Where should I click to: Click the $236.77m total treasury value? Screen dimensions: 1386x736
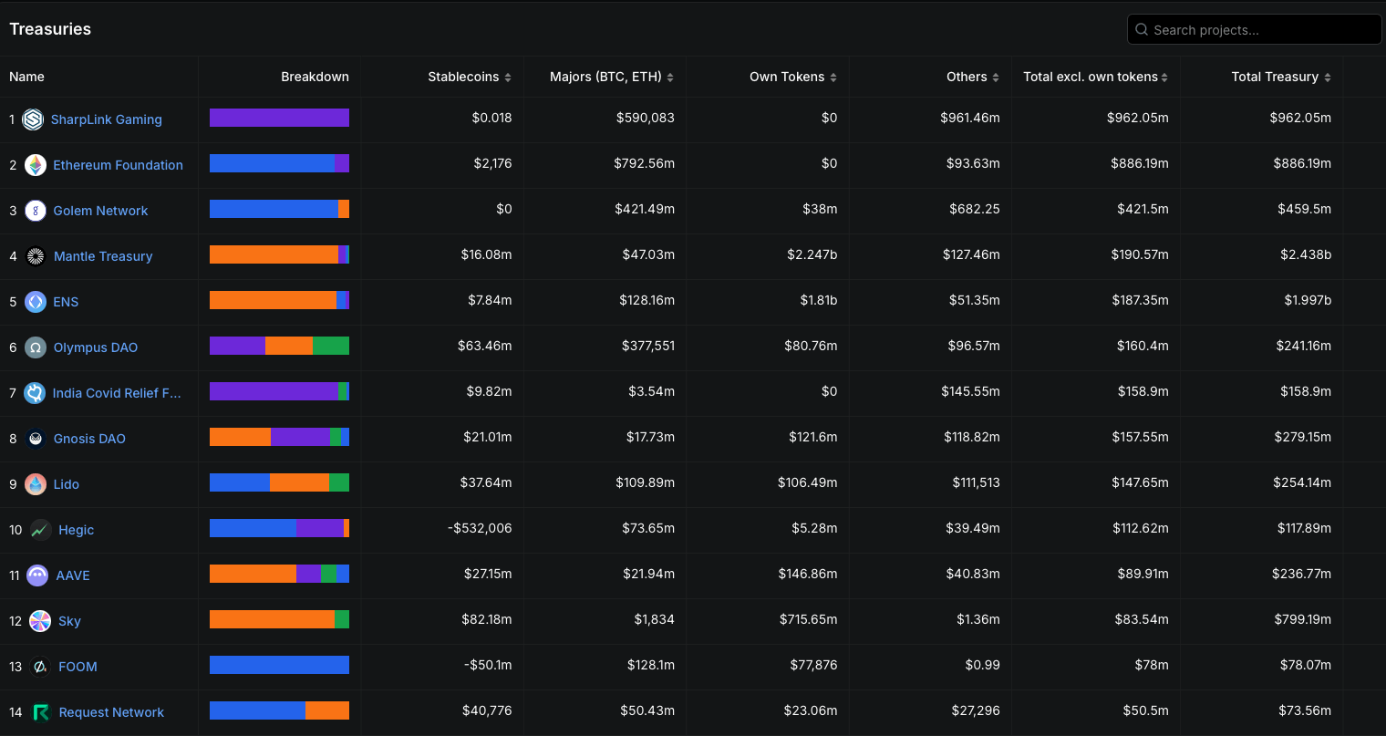coord(1301,574)
